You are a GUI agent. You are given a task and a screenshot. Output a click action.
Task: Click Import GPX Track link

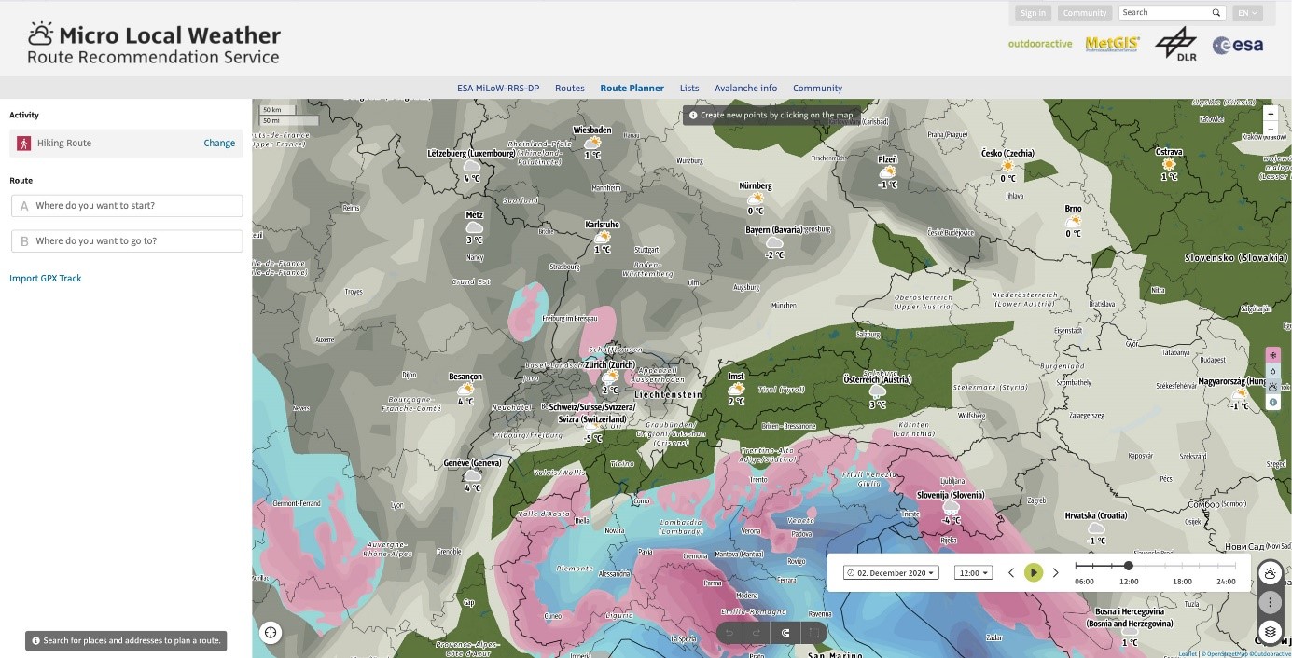click(46, 279)
